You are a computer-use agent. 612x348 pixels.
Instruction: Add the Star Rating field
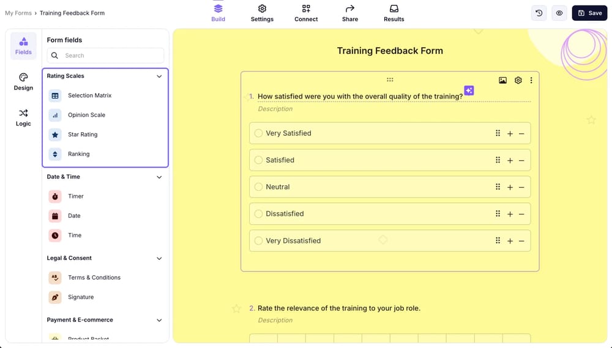click(82, 135)
